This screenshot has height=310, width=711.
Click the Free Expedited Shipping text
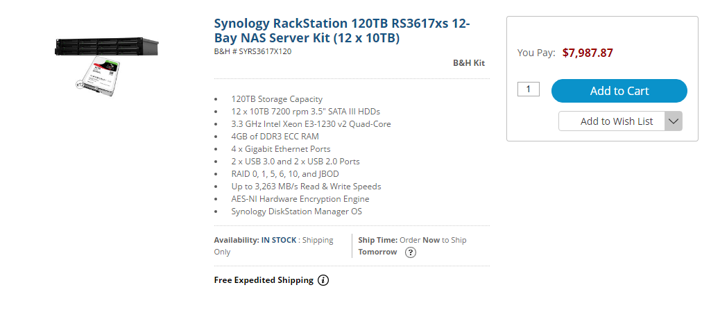coord(264,281)
